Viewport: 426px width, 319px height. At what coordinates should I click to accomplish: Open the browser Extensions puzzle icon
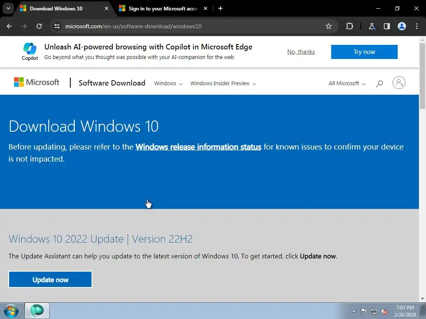[x=349, y=26]
